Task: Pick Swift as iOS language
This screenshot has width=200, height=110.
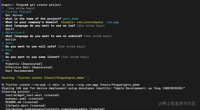Action: point(10,29)
